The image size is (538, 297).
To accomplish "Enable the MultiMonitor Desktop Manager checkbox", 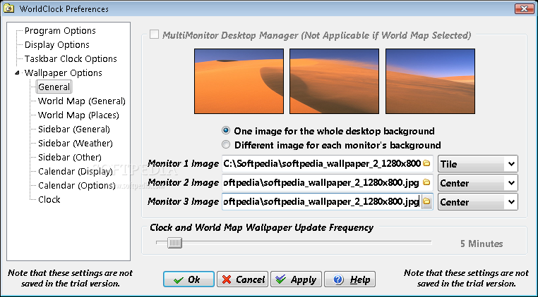I will click(154, 34).
